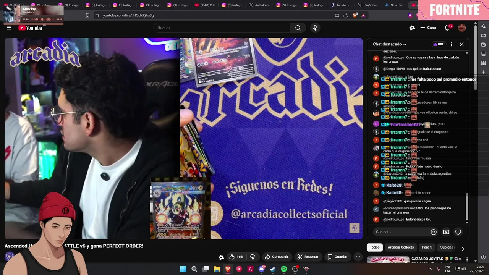
Task: Click the Chatear message input
Action: click(400, 232)
